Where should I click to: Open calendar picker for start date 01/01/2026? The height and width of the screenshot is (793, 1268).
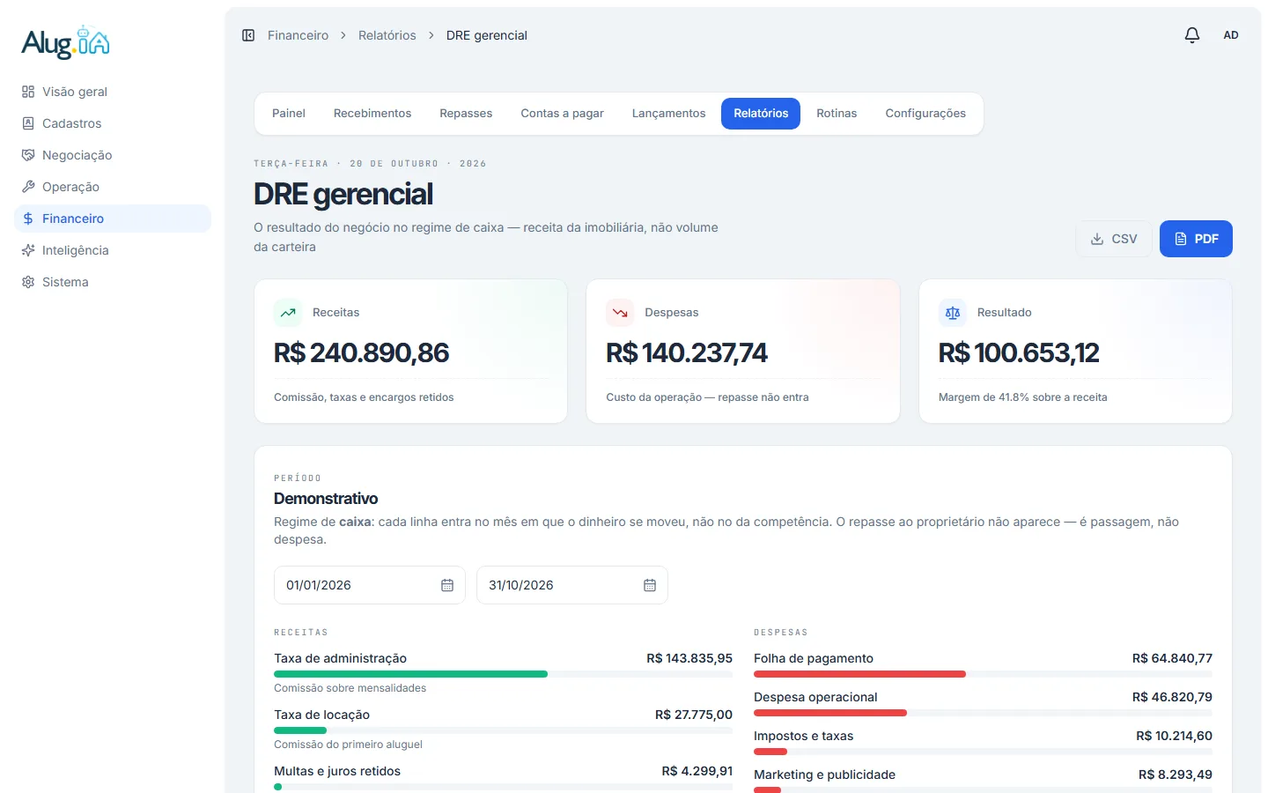(447, 585)
